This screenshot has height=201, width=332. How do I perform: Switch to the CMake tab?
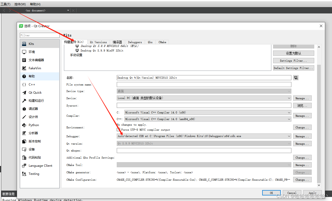click(x=162, y=42)
